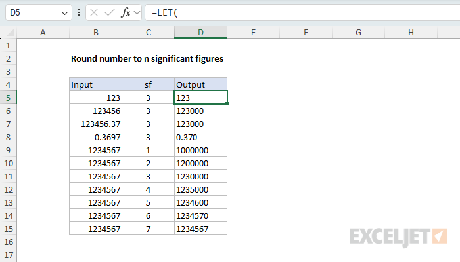This screenshot has width=460, height=262.
Task: Select row 2 header
Action: [8, 58]
